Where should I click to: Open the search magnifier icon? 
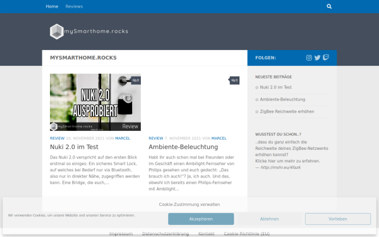tap(329, 6)
